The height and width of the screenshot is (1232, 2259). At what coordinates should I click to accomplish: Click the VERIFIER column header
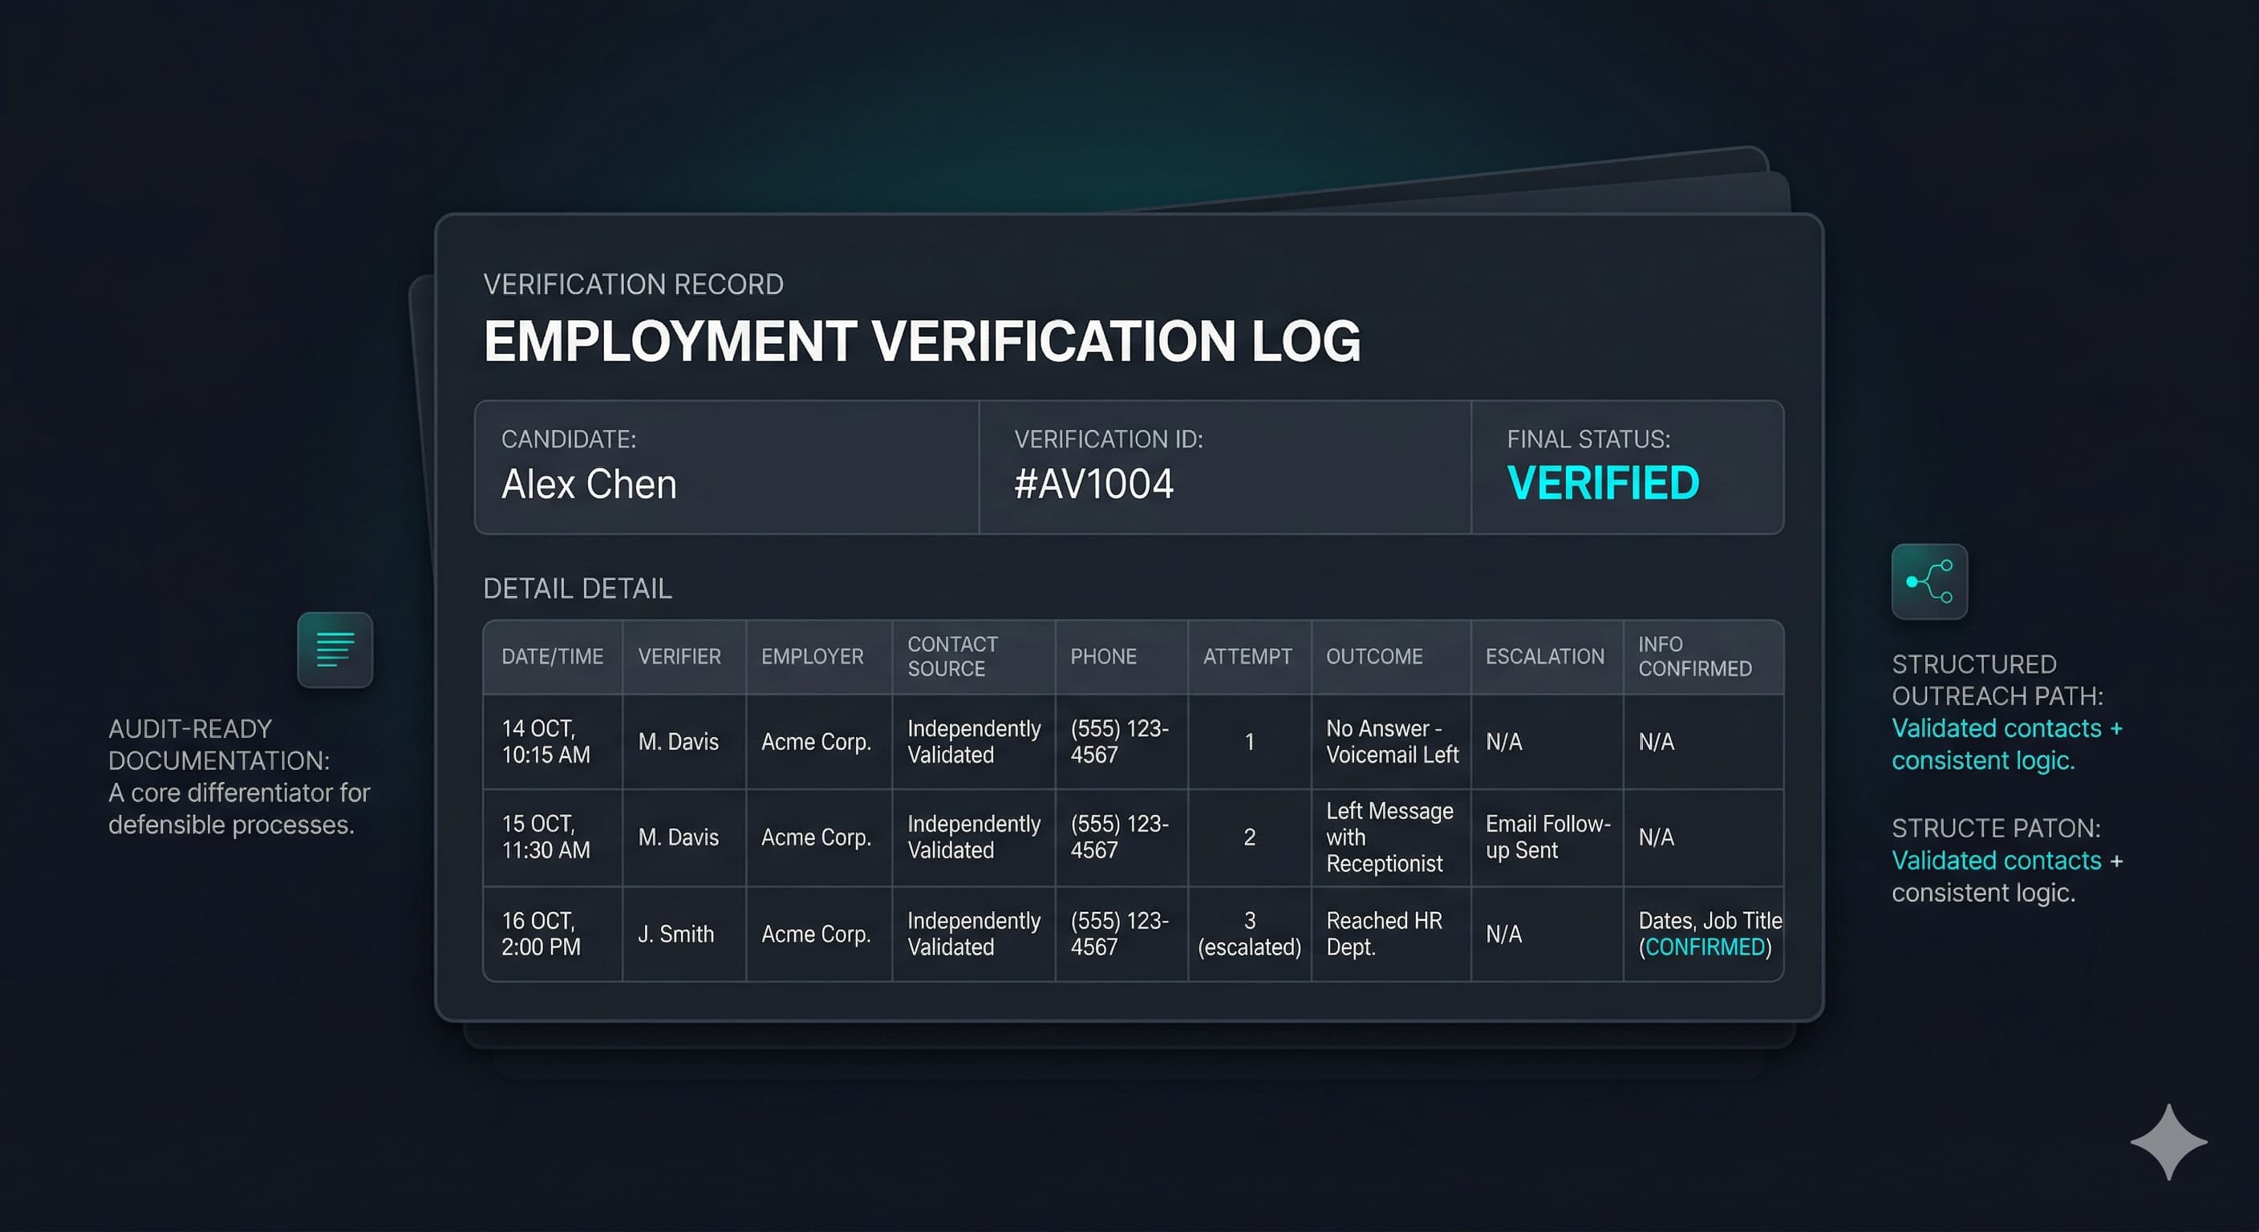679,657
